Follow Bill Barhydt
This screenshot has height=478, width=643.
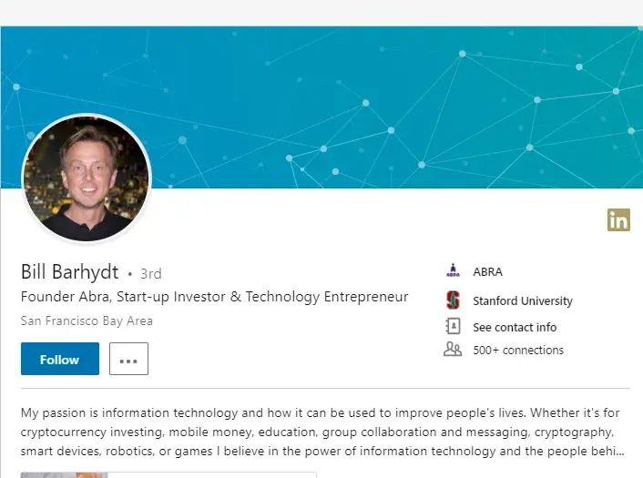[x=59, y=359]
